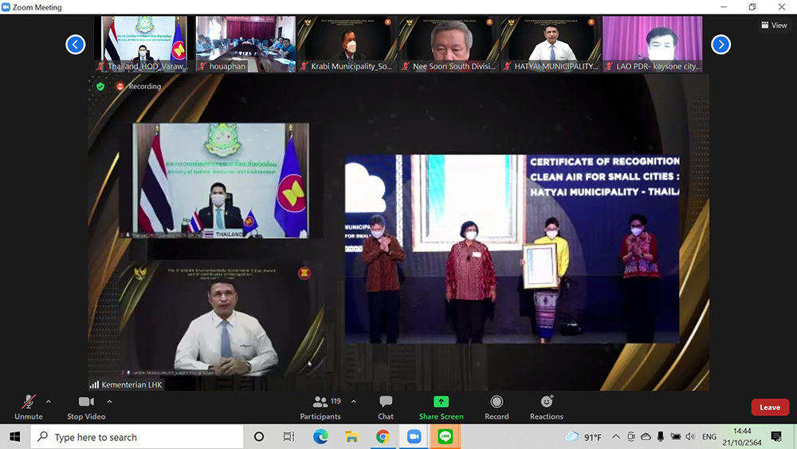The width and height of the screenshot is (797, 449).
Task: Select Nee Soon South Division thumbnail
Action: 449,44
